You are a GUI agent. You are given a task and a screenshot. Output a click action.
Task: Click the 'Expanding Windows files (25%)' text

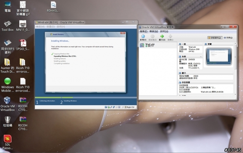[x=65, y=56]
